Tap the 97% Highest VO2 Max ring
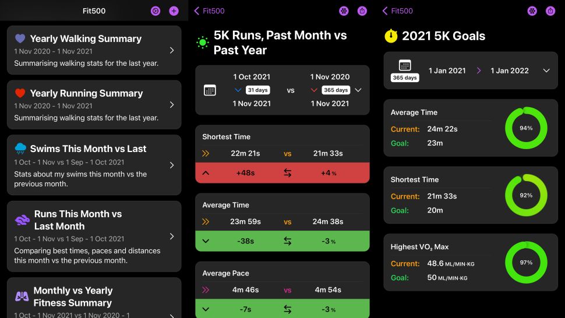 [526, 263]
